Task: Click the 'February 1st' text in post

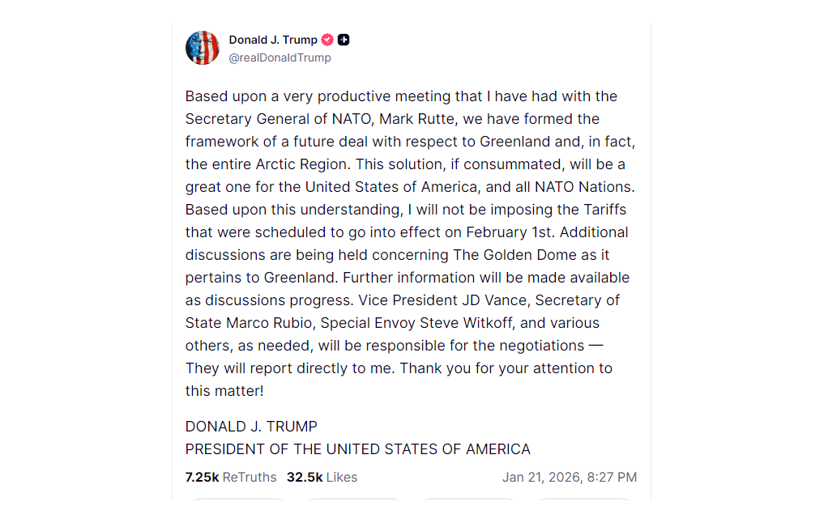Action: point(510,232)
